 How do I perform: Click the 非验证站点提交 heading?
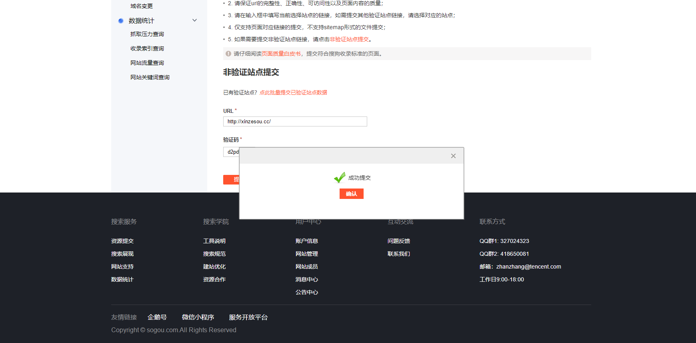tap(251, 72)
